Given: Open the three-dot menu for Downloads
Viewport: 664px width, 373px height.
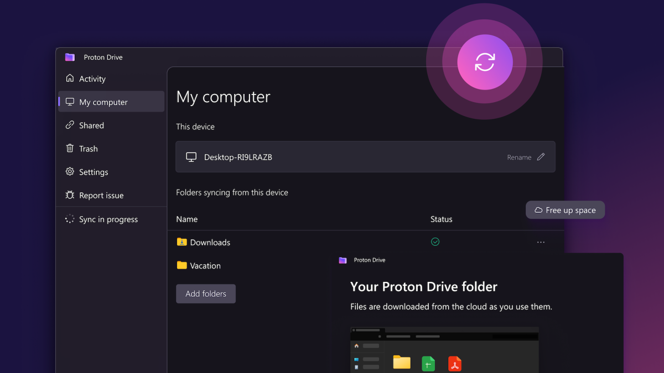Looking at the screenshot, I should point(541,242).
